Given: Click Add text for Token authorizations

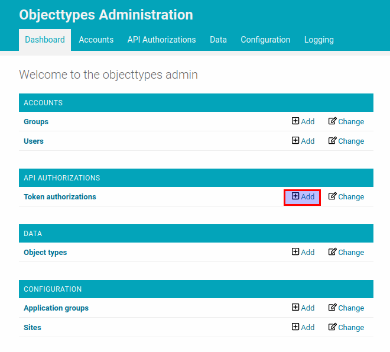Looking at the screenshot, I should point(308,196).
